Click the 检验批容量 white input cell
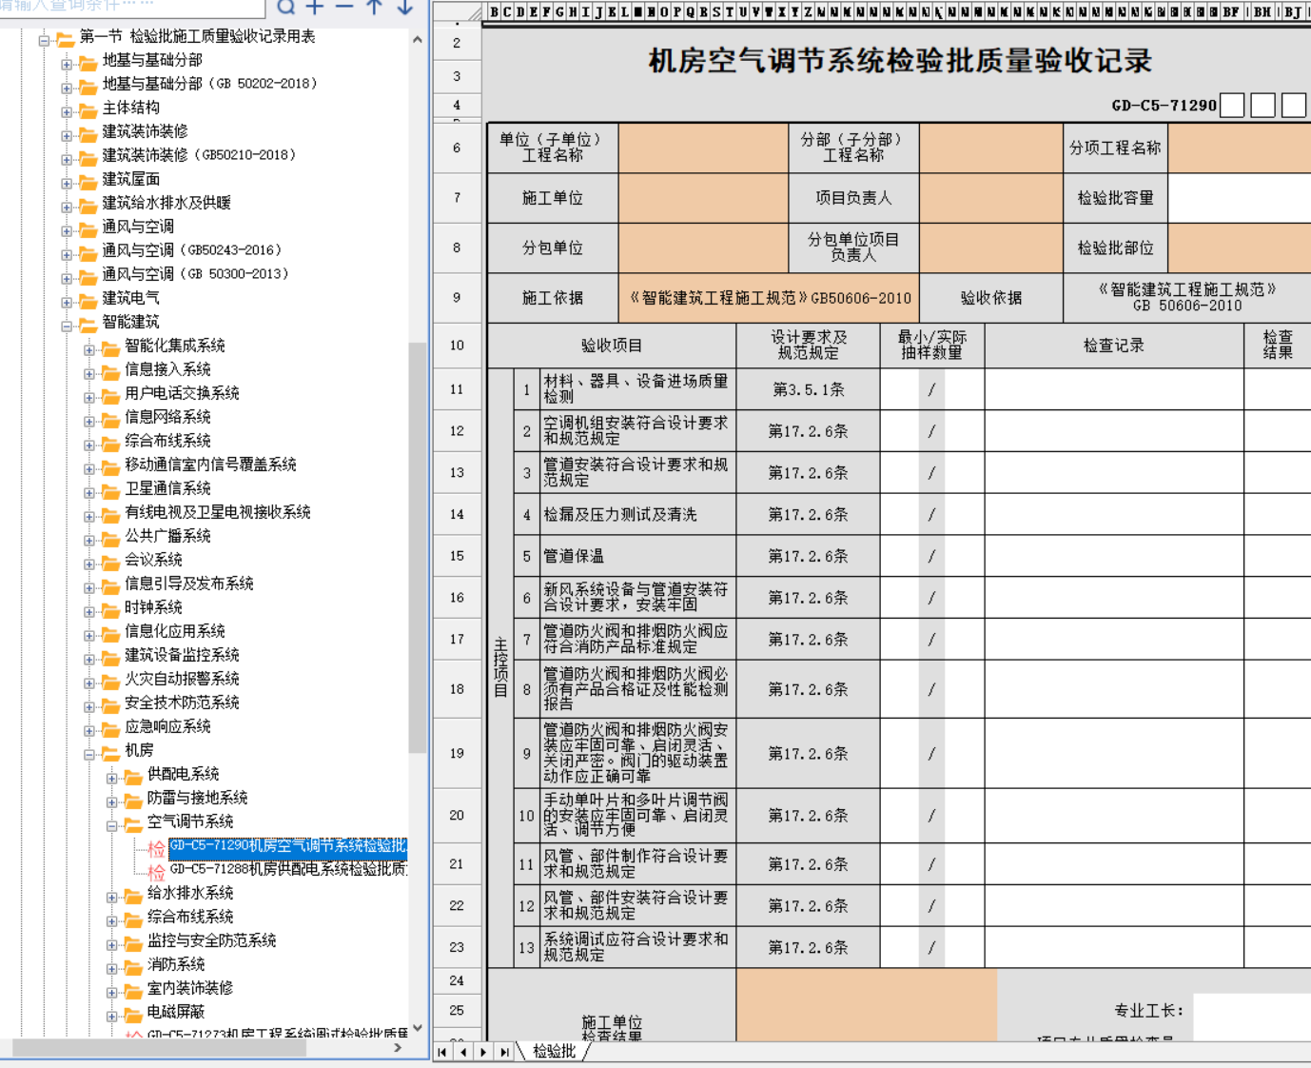This screenshot has width=1311, height=1068. 1240,198
